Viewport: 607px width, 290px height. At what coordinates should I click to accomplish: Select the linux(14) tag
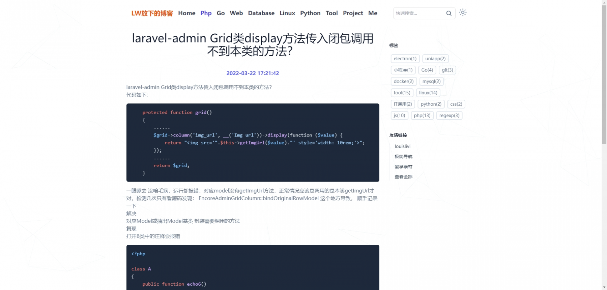point(428,93)
